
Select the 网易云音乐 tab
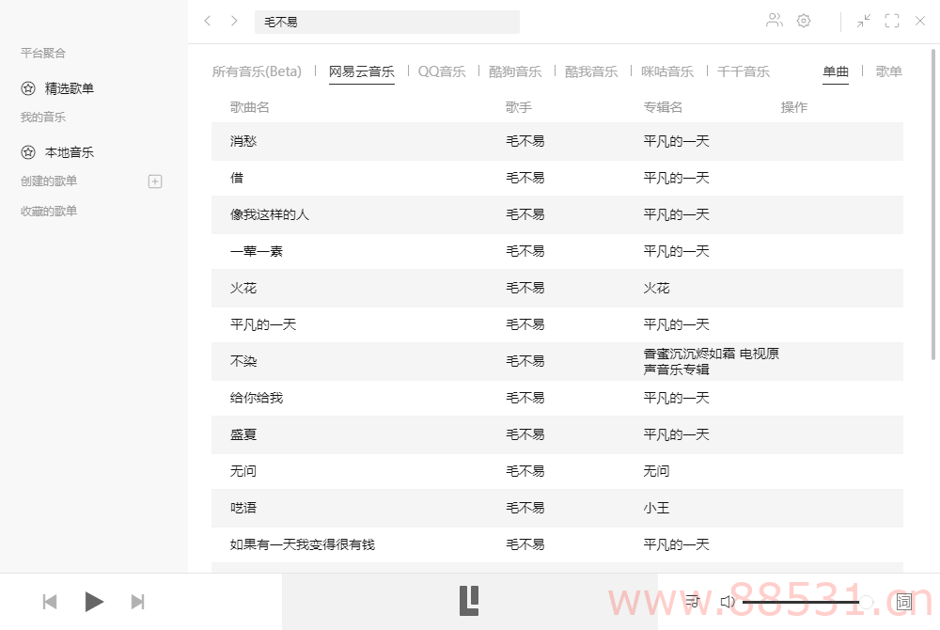point(362,71)
